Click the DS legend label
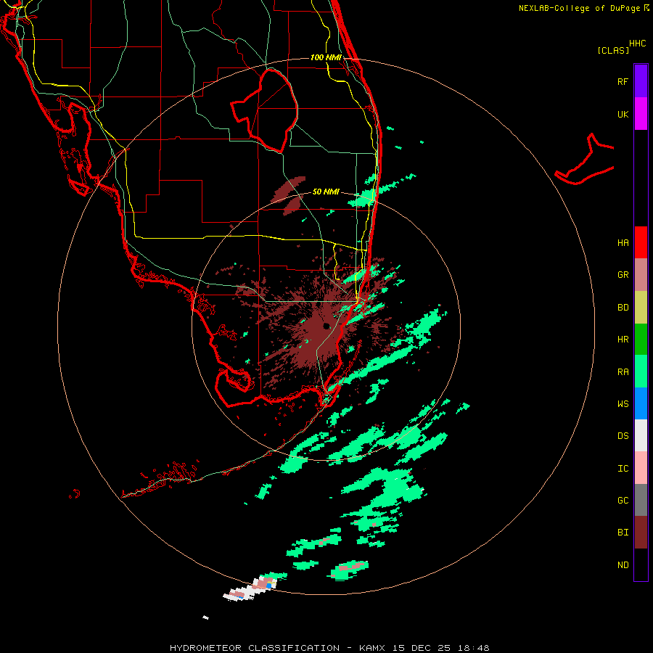653x653 pixels. (x=623, y=435)
